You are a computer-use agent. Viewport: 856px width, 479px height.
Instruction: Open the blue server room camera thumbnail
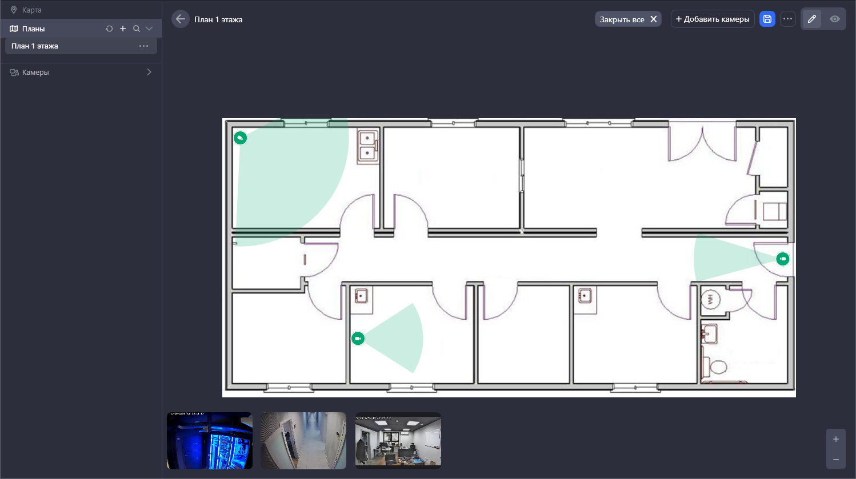click(x=210, y=441)
